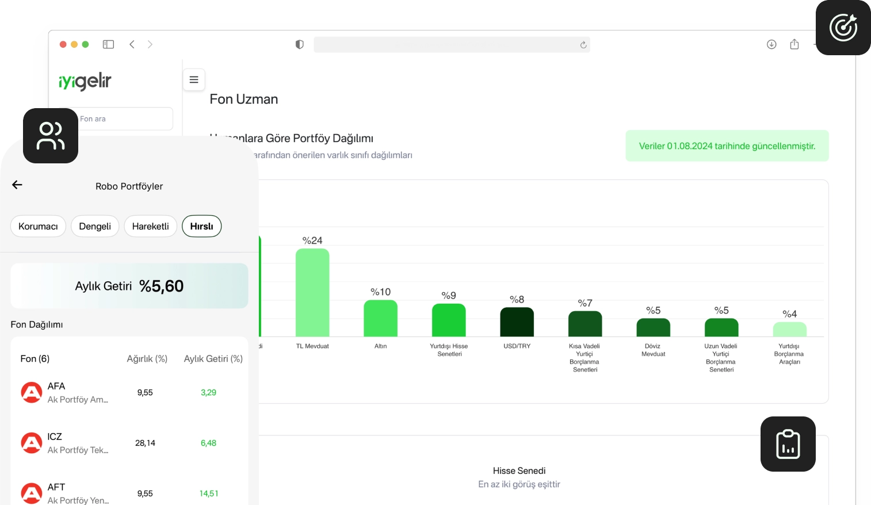
Task: Click Yurtdışı Borçlanma Araçları %4 bar
Action: click(790, 330)
